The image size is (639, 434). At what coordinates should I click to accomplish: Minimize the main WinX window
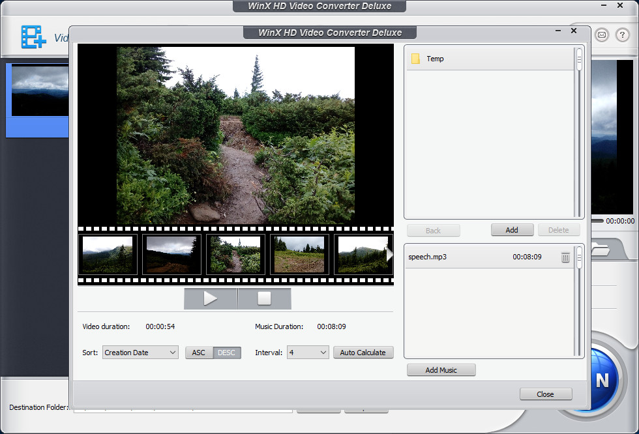click(x=604, y=5)
